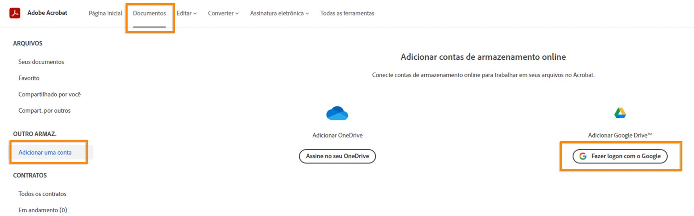Expand the Assinatura eletrônica menu
694x216 pixels.
coord(279,13)
